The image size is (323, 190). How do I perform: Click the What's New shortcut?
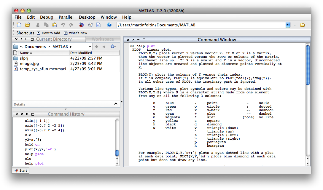(76, 33)
